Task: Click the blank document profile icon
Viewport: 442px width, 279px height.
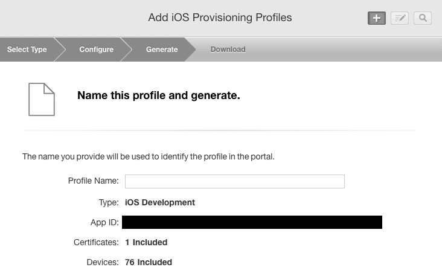Action: [42, 99]
